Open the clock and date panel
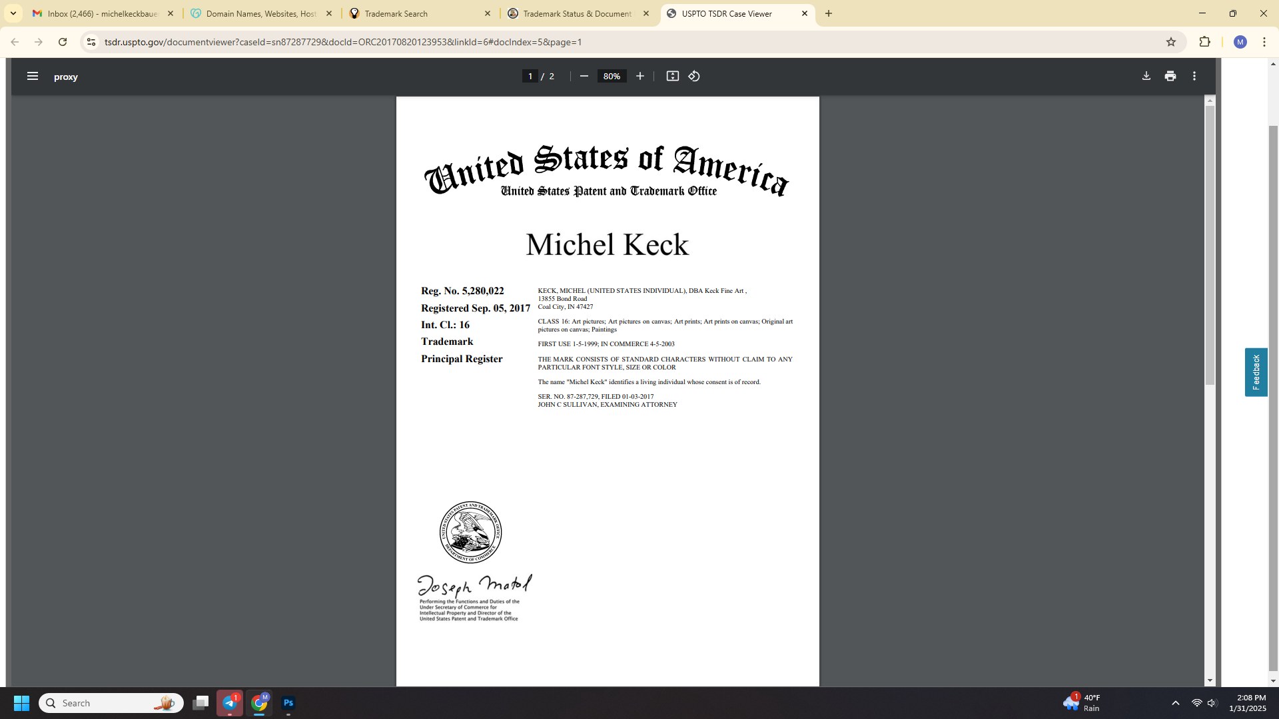 point(1247,703)
